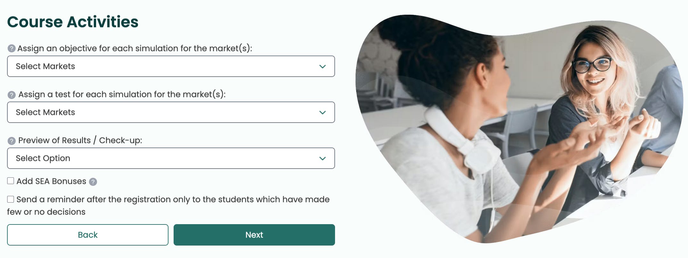This screenshot has width=688, height=258.
Task: Enable the Add SEA Bonuses checkbox
Action: click(11, 181)
